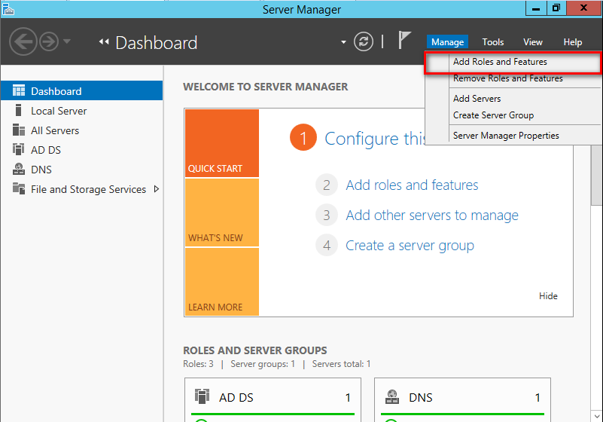Click the forward navigation arrow icon

(49, 41)
